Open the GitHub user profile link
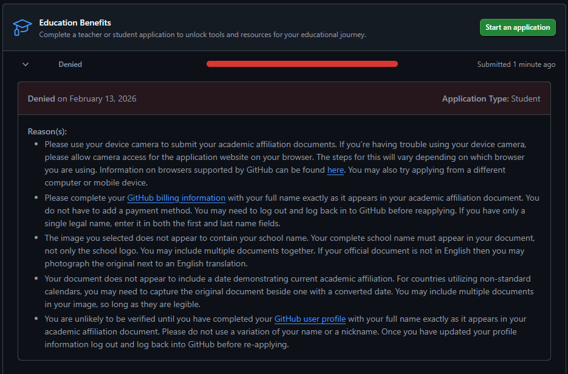The height and width of the screenshot is (374, 568). click(x=310, y=319)
